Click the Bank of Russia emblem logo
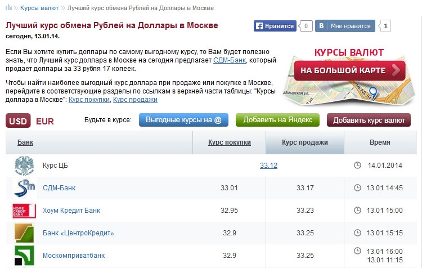This screenshot has width=422, height=268. pos(25,166)
